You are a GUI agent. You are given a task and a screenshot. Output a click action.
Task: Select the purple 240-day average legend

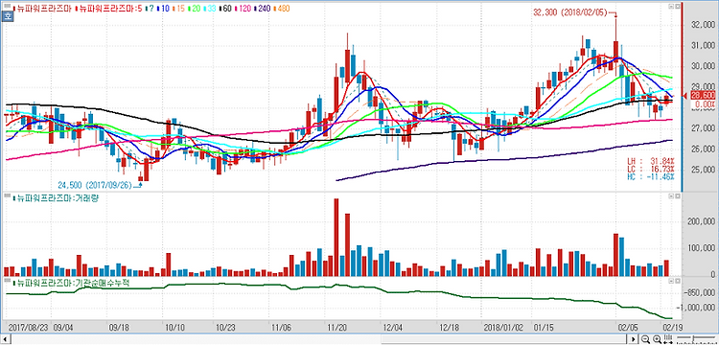click(x=263, y=9)
